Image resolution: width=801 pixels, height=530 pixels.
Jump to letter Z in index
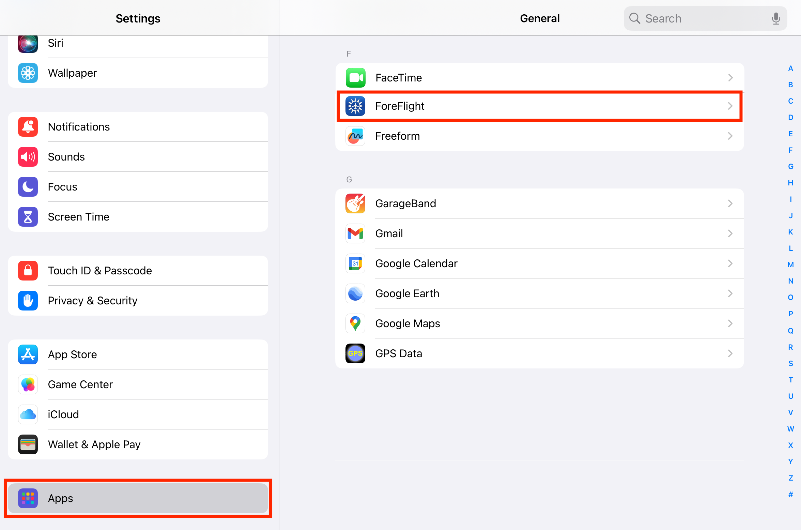tap(790, 478)
